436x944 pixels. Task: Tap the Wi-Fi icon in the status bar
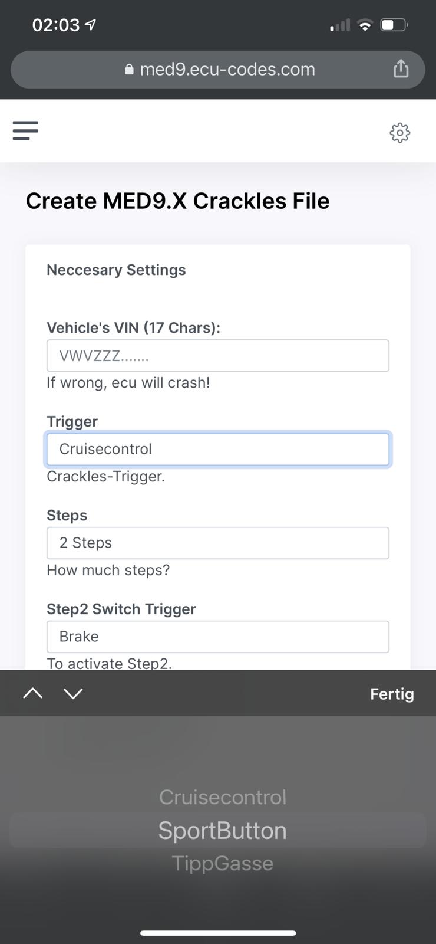(364, 24)
